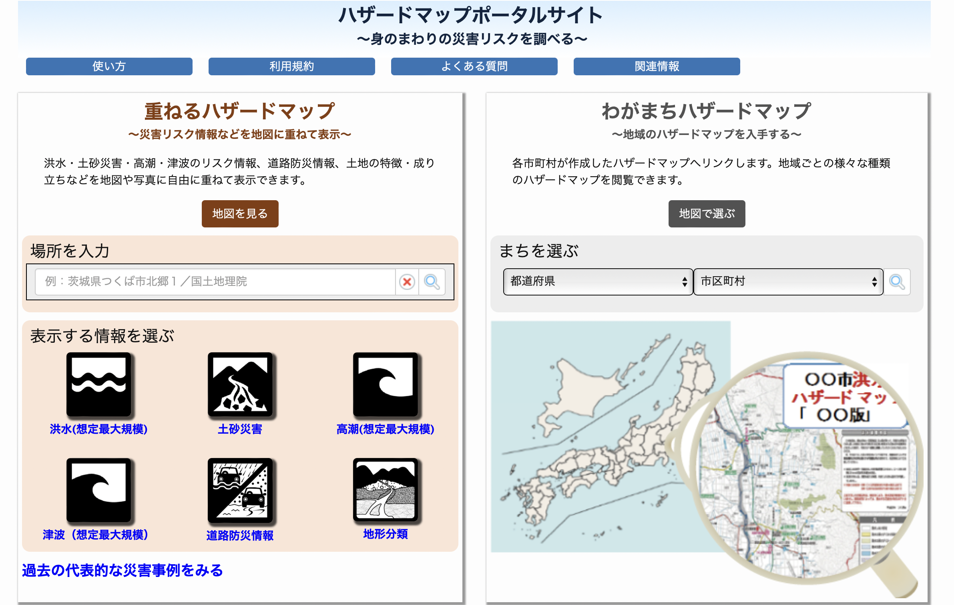Select the tsunami (津波) hazard icon
This screenshot has width=954, height=605.
98,490
